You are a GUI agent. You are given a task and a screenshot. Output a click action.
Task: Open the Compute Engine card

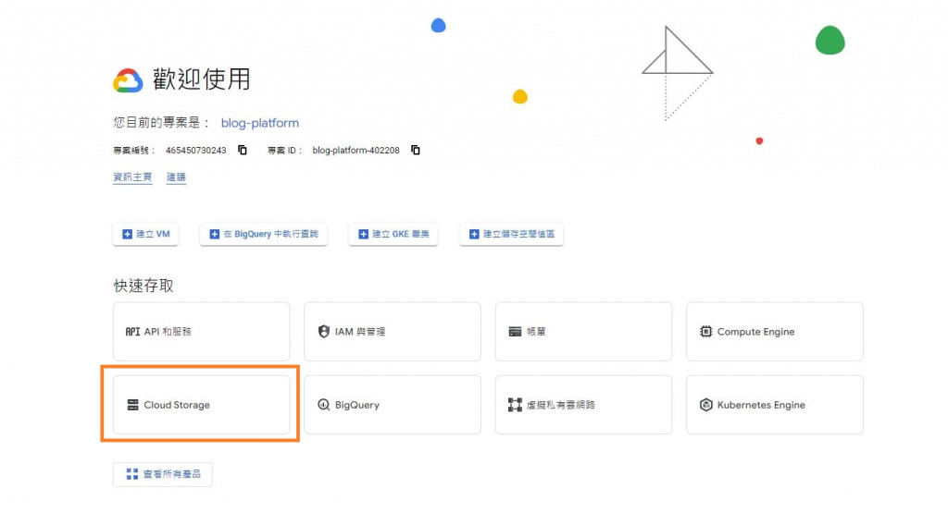coord(775,332)
